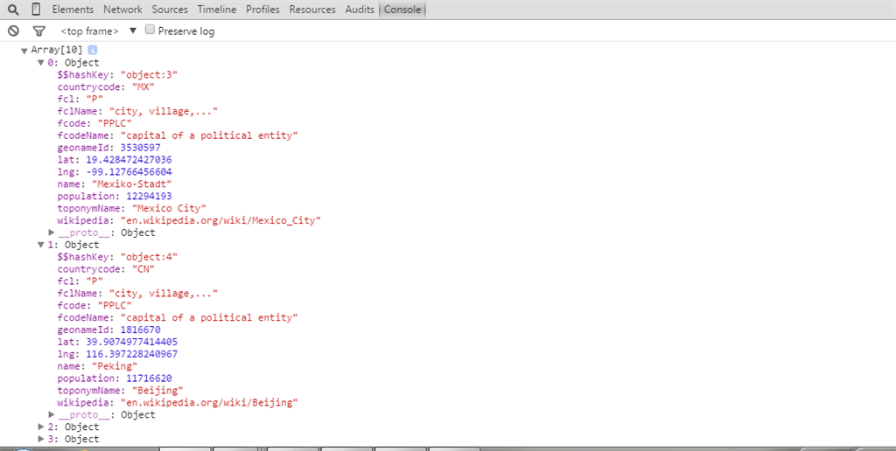This screenshot has height=451, width=896.
Task: Open the top frame dropdown
Action: point(98,31)
